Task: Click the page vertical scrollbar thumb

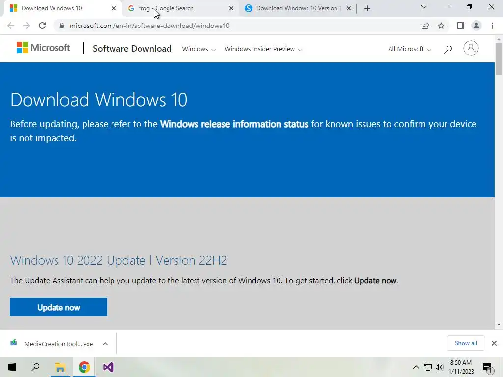Action: 499,59
